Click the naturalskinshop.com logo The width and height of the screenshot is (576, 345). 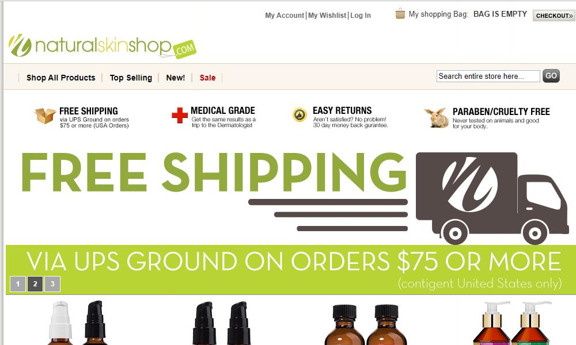(103, 46)
